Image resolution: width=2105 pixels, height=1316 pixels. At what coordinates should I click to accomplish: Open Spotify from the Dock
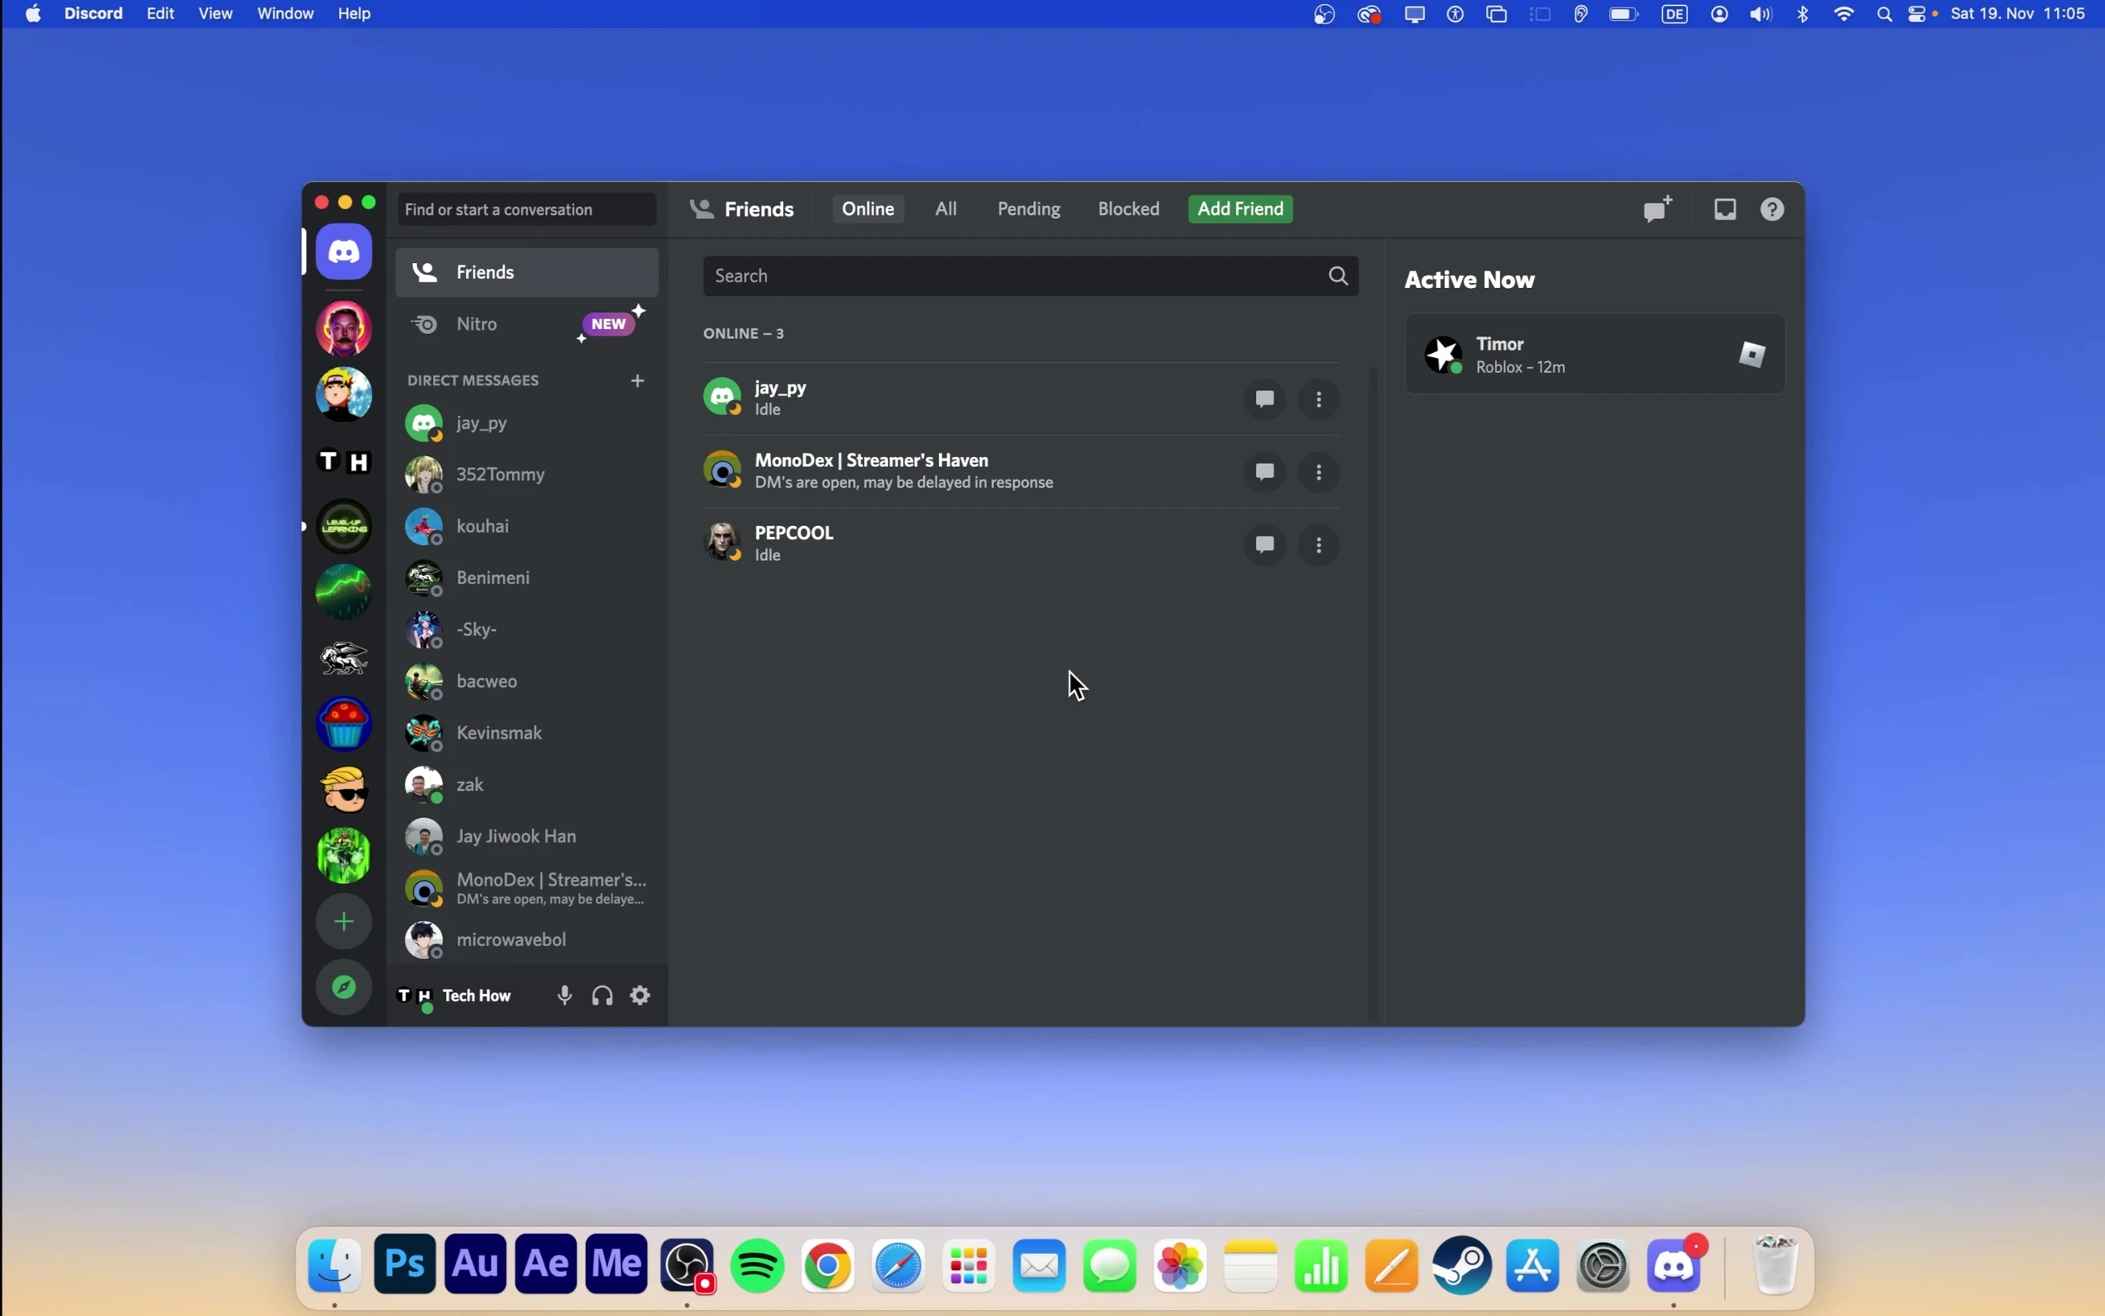(758, 1265)
